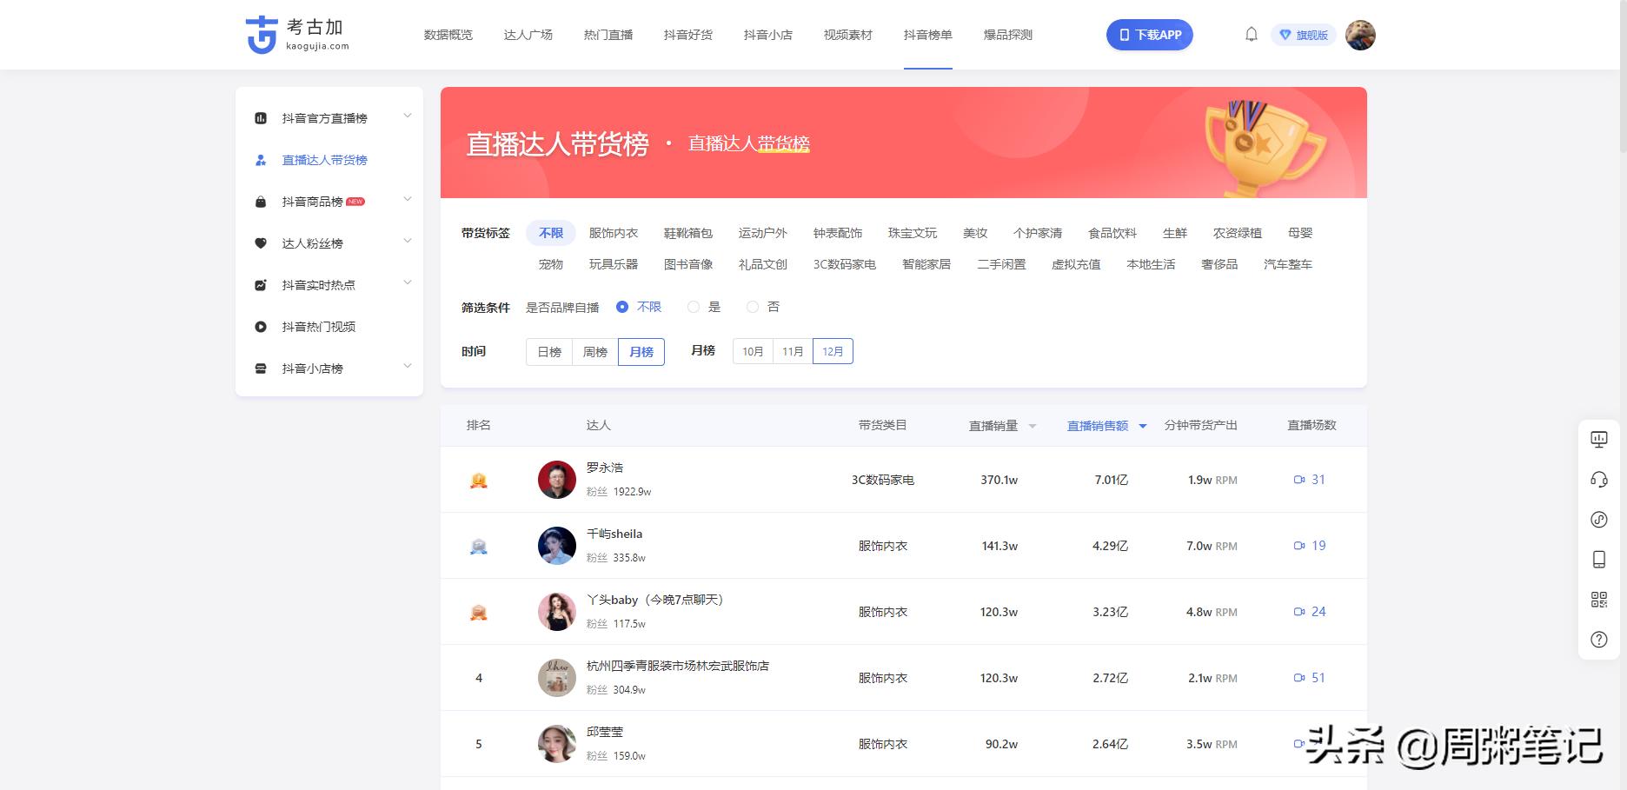This screenshot has height=790, width=1627.
Task: Select 否 radio for 是否品牌自播
Action: point(753,307)
